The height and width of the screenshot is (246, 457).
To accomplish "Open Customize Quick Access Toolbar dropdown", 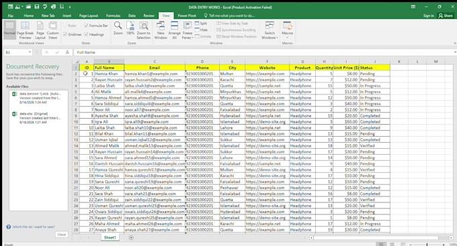I will point(70,7).
